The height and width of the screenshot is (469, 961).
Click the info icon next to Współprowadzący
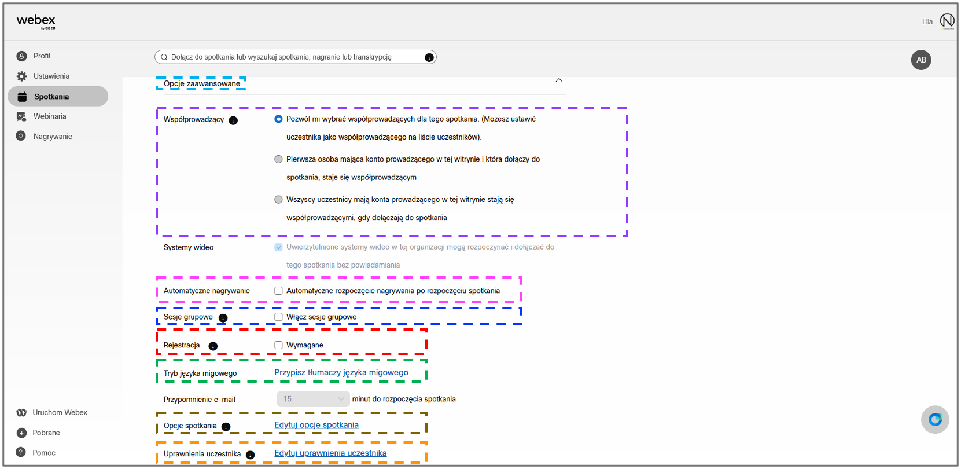[233, 120]
